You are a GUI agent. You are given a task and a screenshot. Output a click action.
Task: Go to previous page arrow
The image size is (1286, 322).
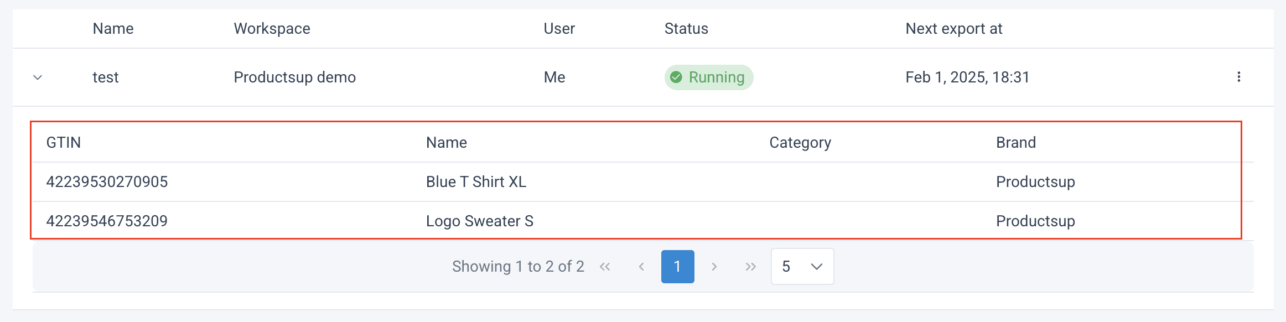641,267
